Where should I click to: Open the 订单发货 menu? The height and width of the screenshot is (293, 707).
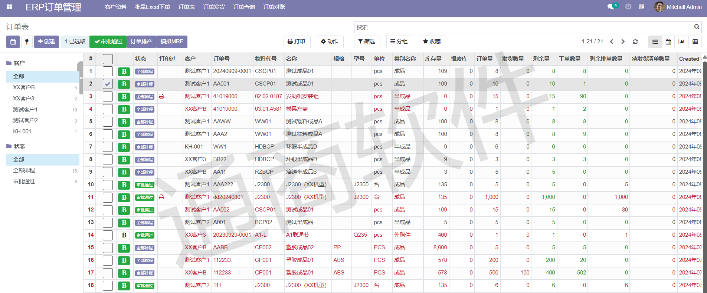(x=214, y=7)
